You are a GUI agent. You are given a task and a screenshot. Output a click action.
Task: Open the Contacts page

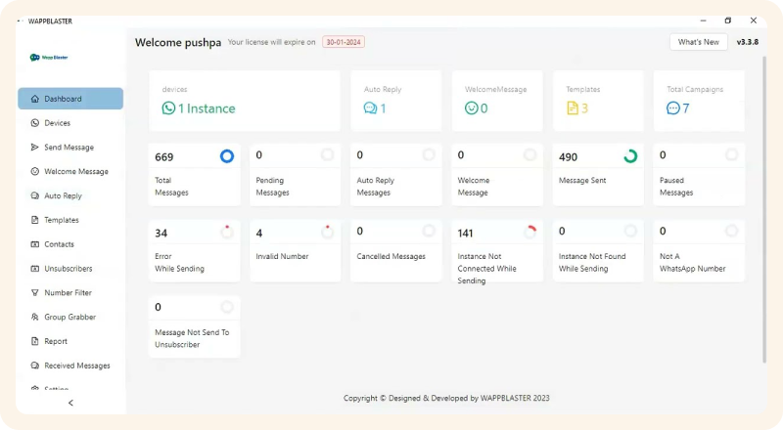pos(70,244)
